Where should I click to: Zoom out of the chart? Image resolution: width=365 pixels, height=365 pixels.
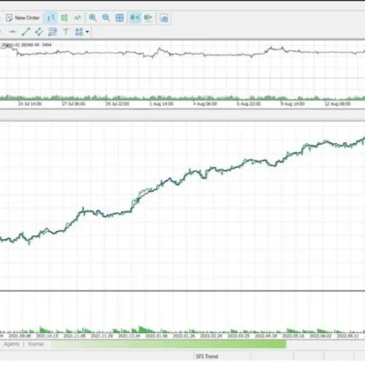[106, 18]
